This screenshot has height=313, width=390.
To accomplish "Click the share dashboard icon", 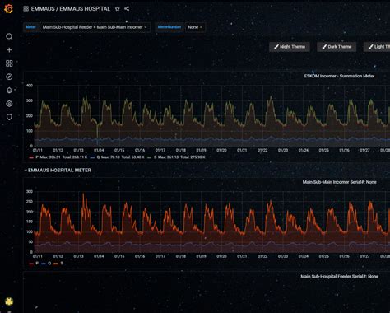I will [127, 9].
